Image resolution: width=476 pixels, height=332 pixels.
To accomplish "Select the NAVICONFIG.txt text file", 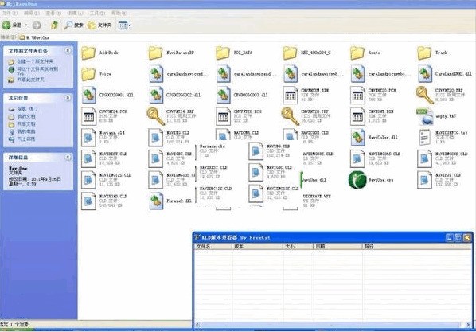I will click(424, 137).
